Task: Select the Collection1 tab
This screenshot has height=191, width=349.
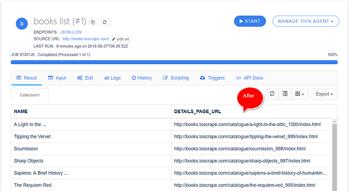Action: (x=30, y=95)
